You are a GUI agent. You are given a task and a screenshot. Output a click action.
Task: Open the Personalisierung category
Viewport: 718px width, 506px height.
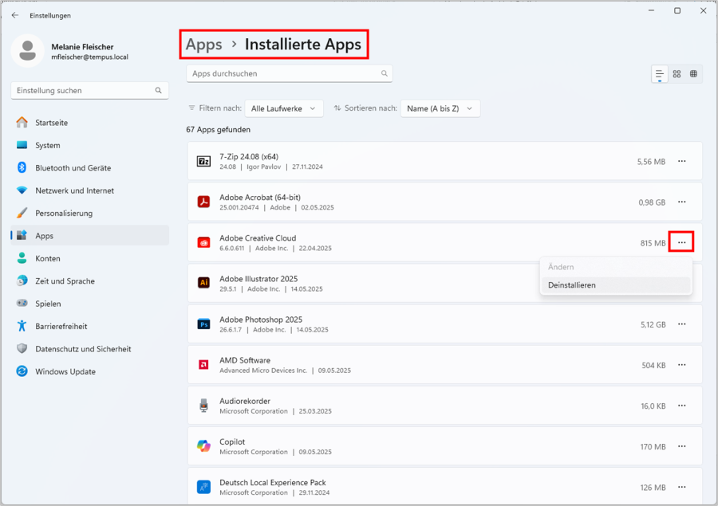tap(89, 214)
